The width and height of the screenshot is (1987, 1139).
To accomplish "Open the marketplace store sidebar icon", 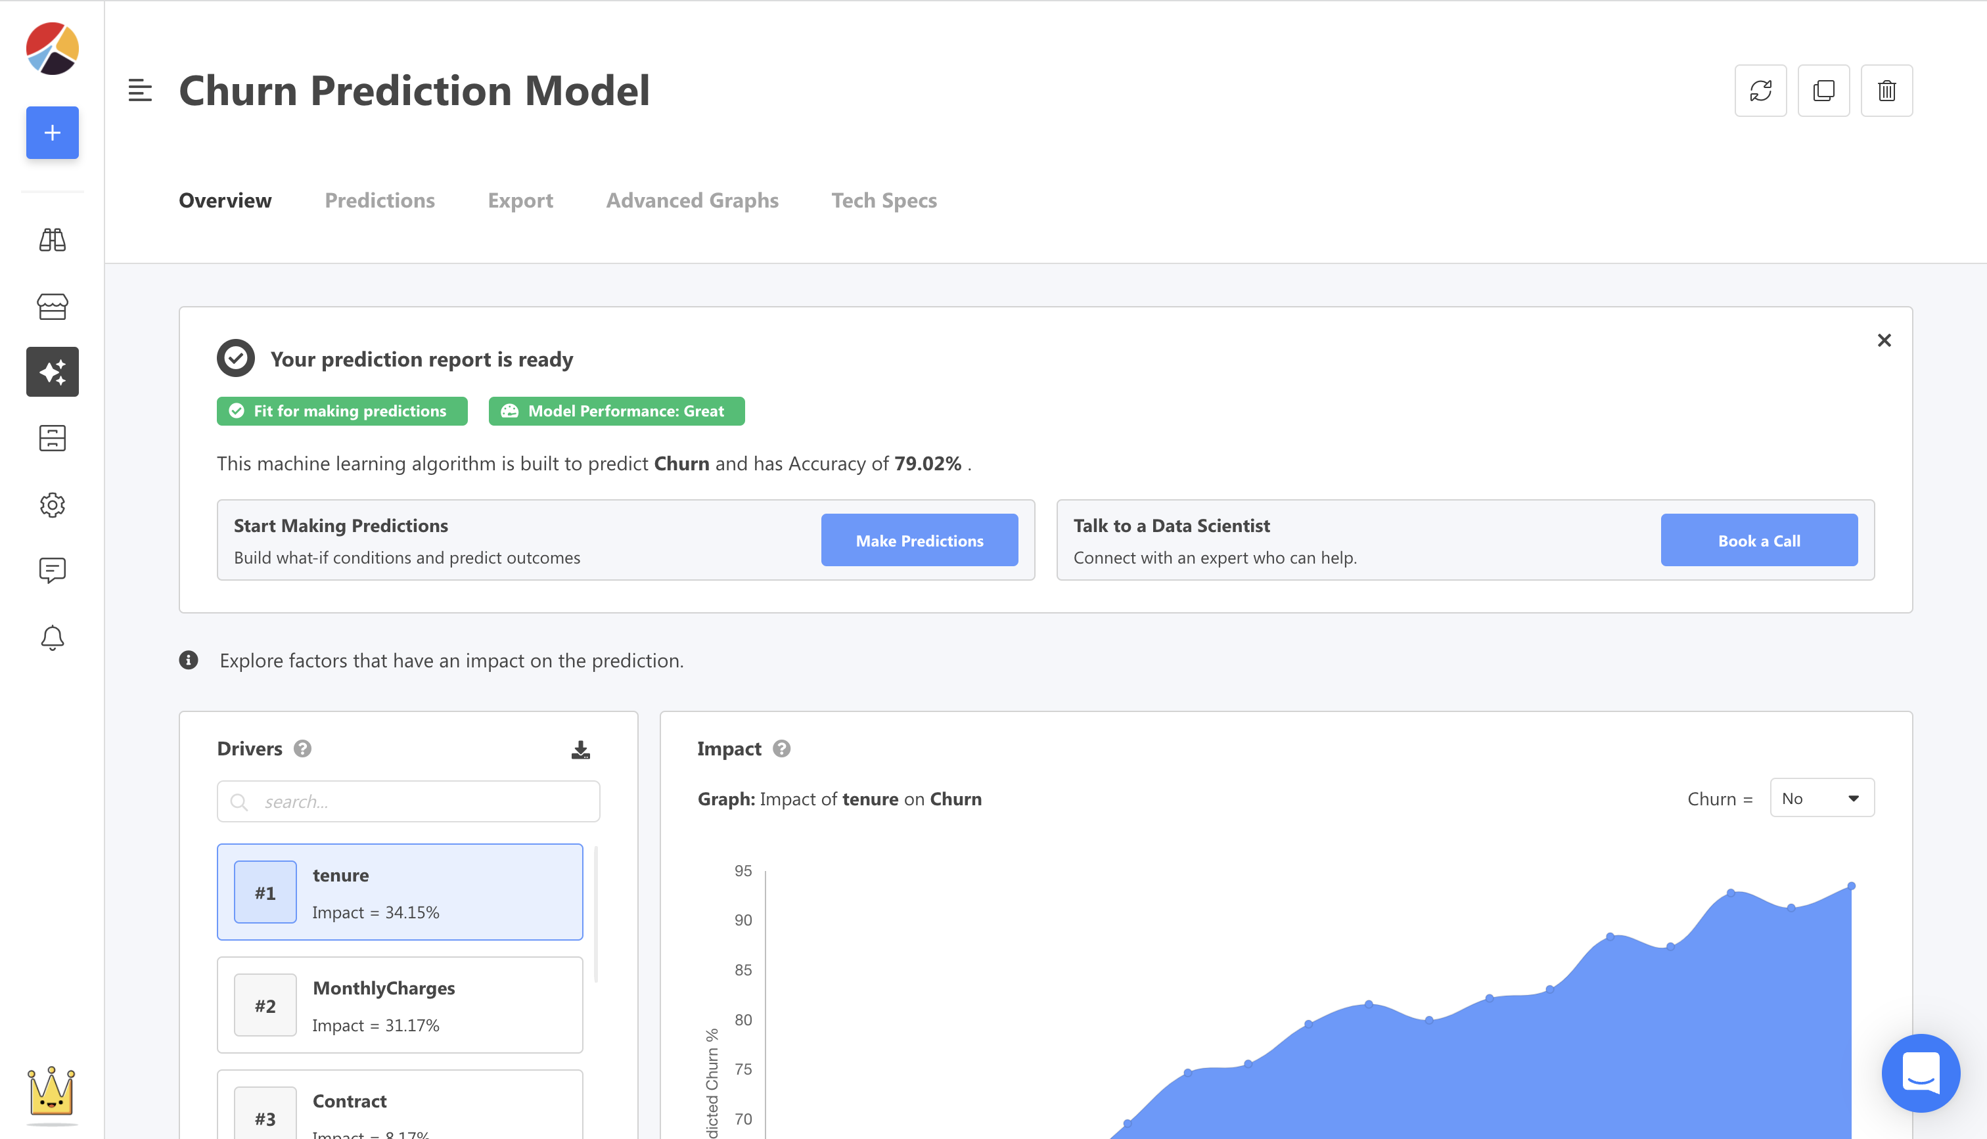I will 53,306.
